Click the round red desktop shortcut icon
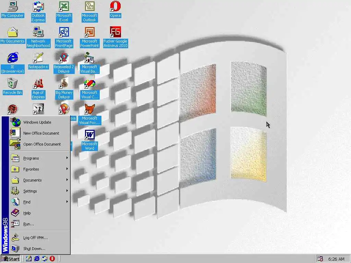 13,109
